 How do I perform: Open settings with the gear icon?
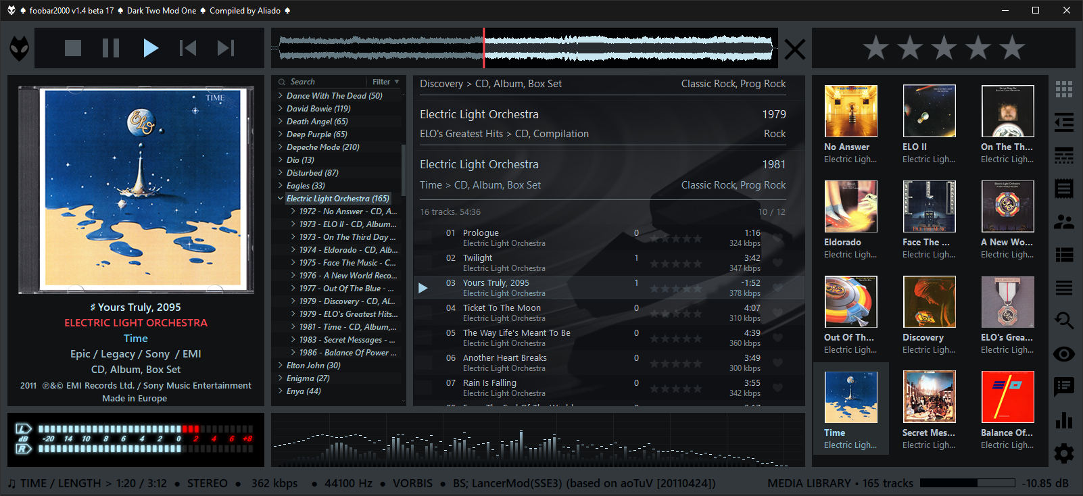pyautogui.click(x=1064, y=453)
